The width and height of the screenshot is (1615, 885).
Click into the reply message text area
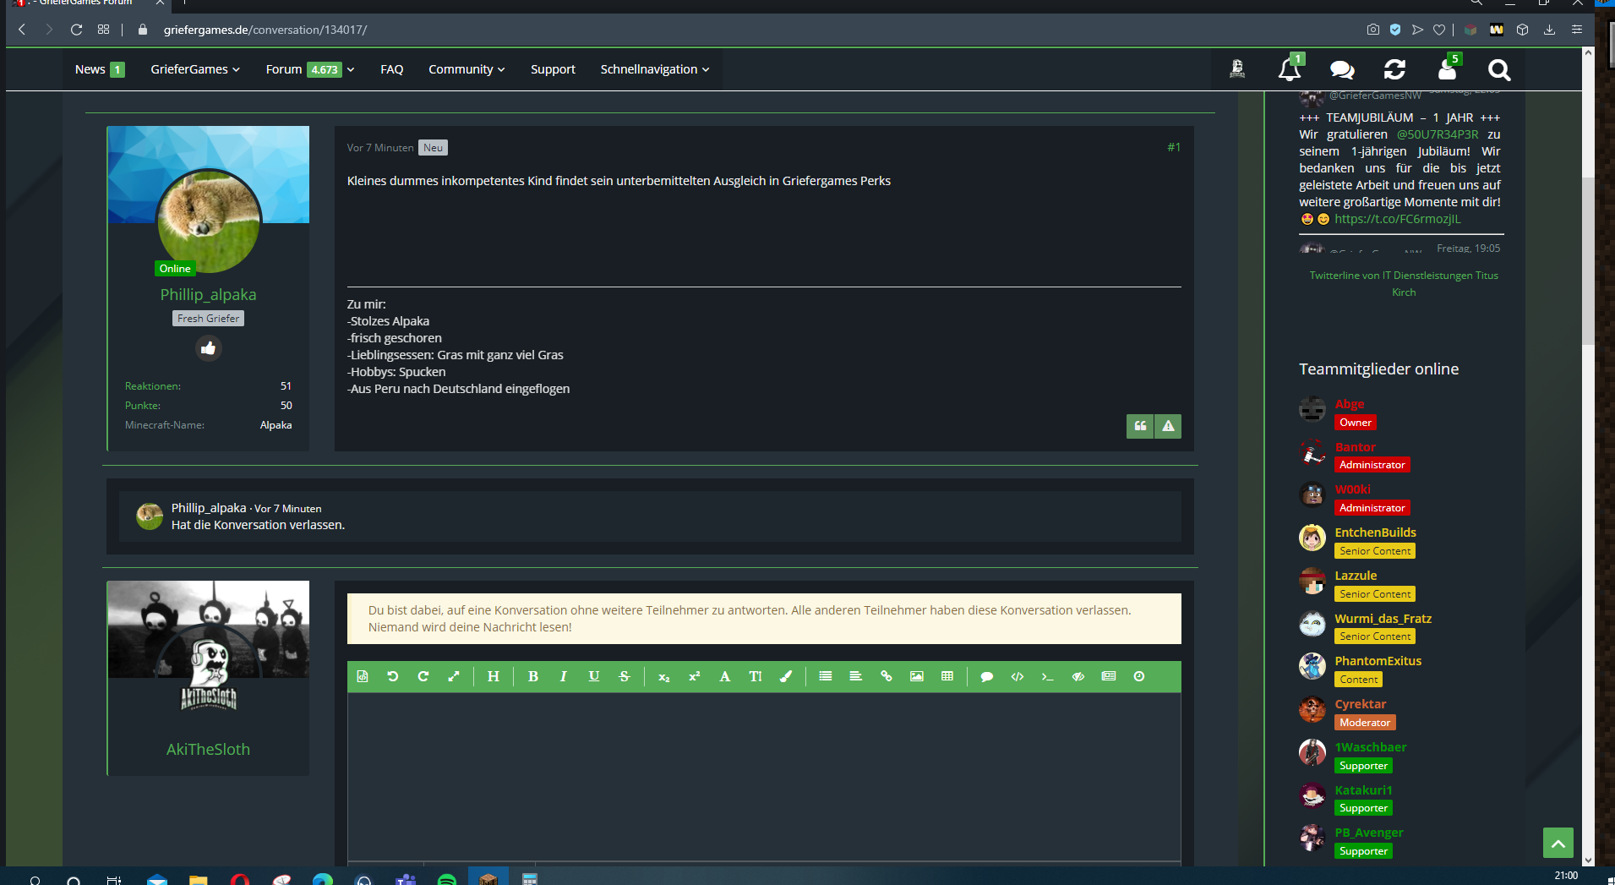coord(764,776)
